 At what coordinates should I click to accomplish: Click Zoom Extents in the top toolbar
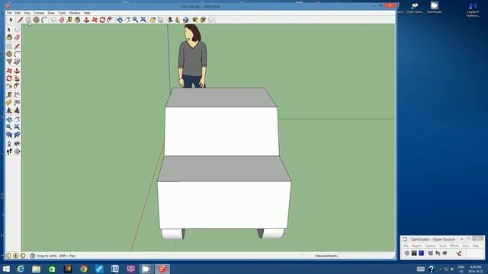(143, 20)
